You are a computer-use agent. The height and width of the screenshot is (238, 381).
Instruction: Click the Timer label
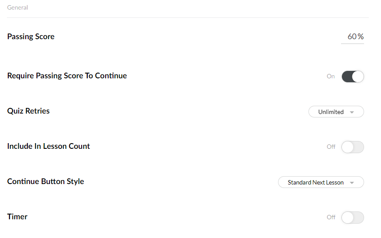17,217
